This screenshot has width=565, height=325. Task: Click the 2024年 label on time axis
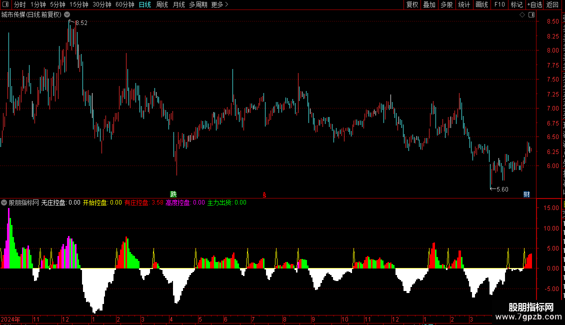[x=10, y=319]
